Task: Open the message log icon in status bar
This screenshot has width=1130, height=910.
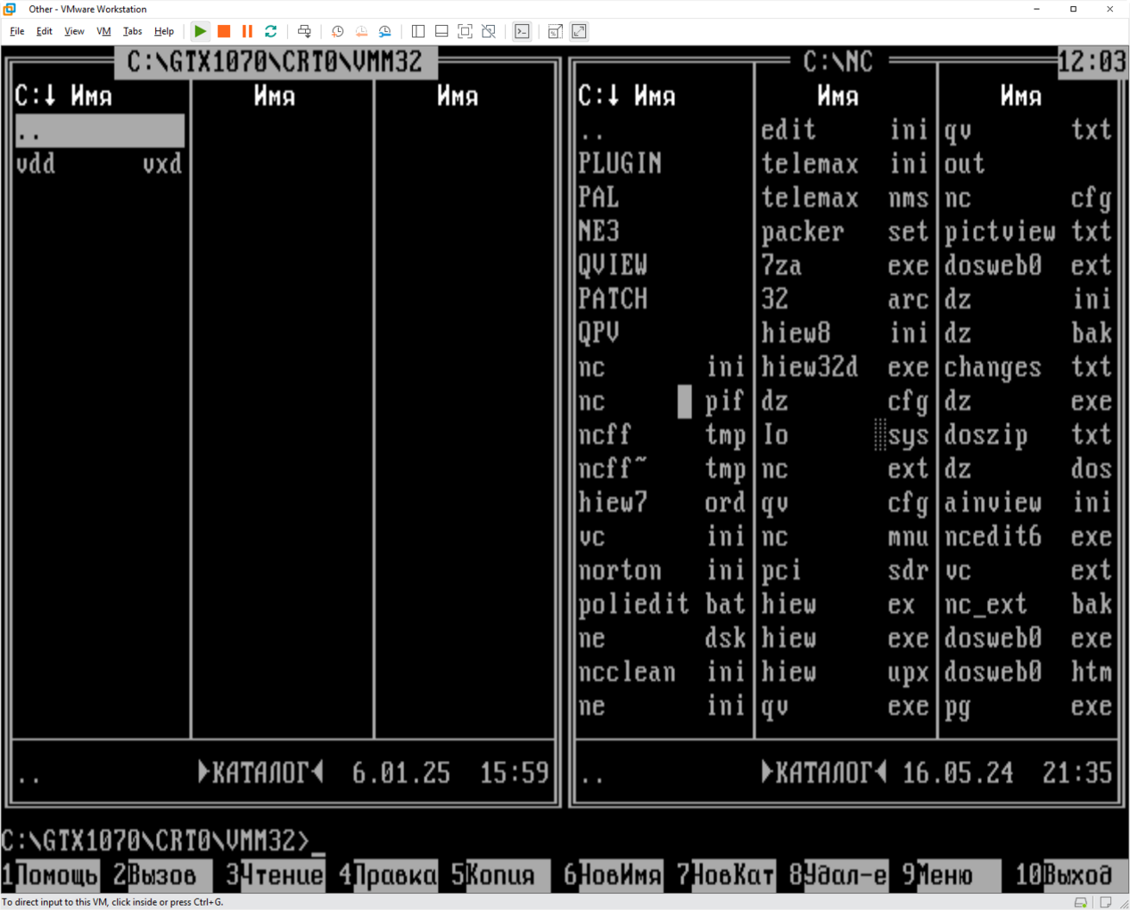Action: coord(1105,902)
